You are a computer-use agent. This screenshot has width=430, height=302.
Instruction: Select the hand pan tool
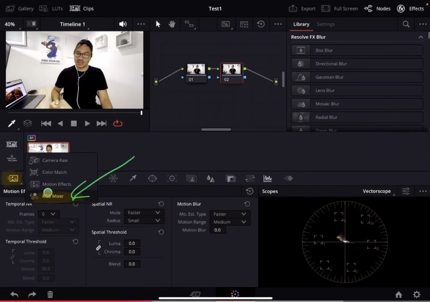(x=172, y=24)
